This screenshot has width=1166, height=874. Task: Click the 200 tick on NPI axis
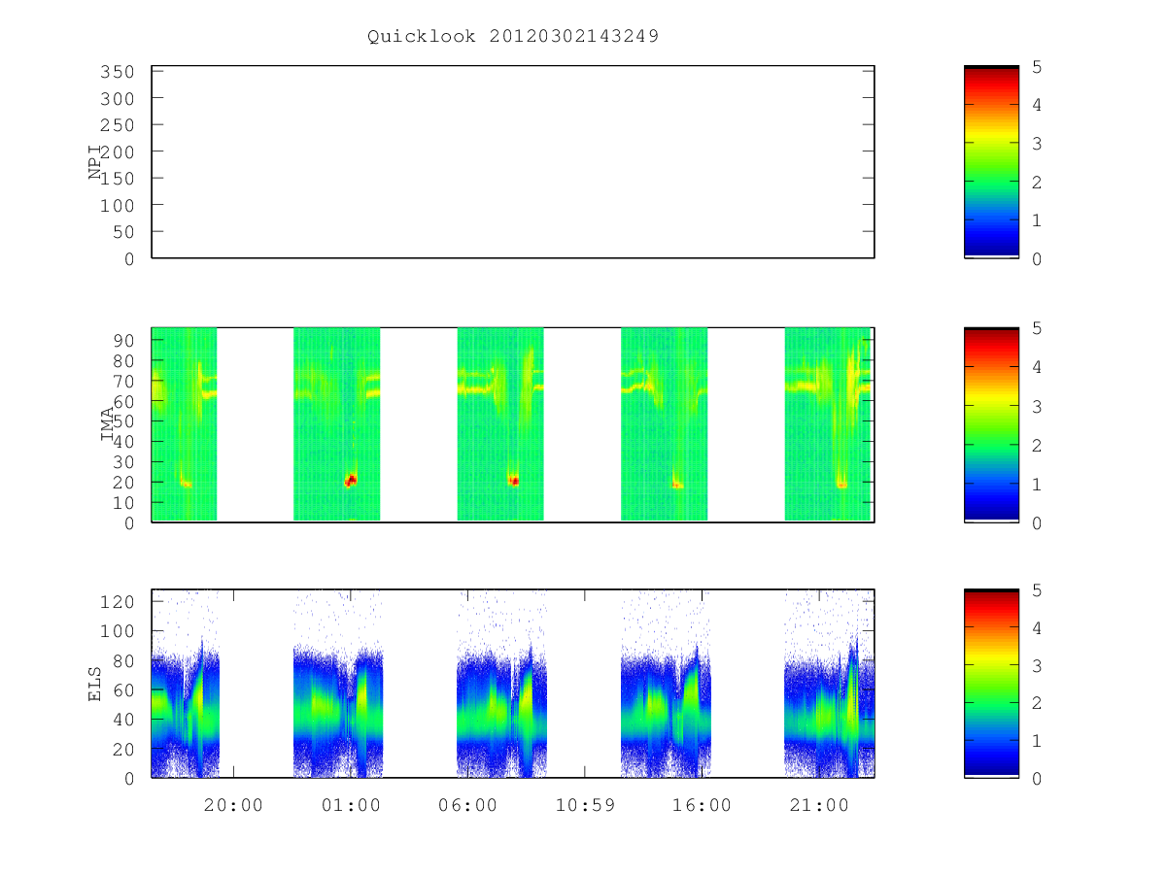pos(119,152)
